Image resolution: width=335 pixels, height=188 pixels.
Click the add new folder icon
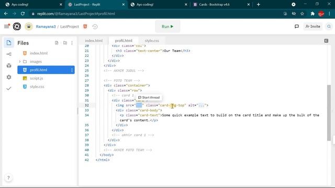click(x=65, y=43)
